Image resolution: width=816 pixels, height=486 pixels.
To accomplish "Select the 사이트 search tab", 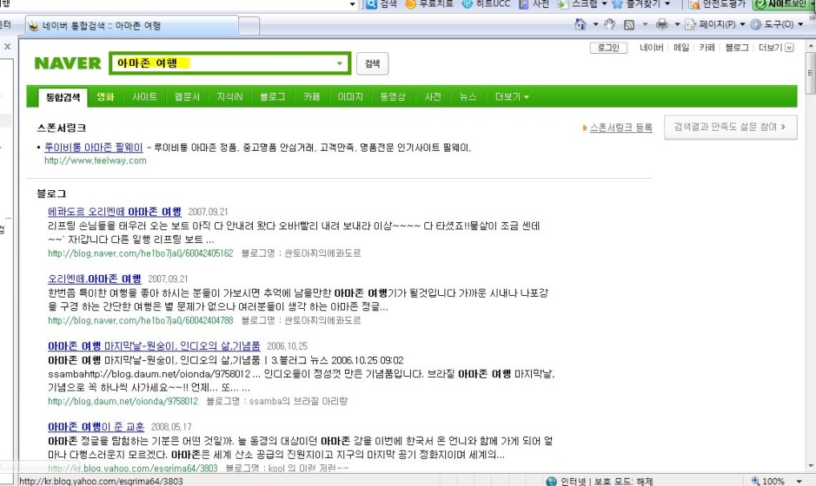I will (144, 96).
